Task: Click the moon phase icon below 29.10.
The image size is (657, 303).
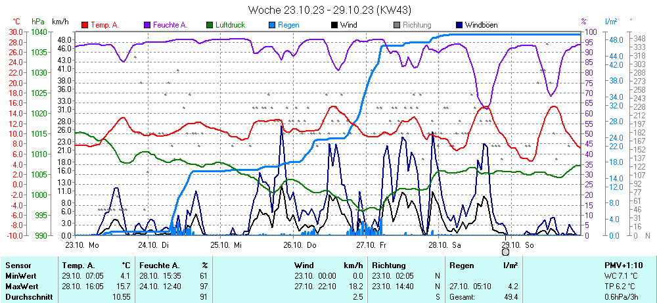Action: point(505,251)
